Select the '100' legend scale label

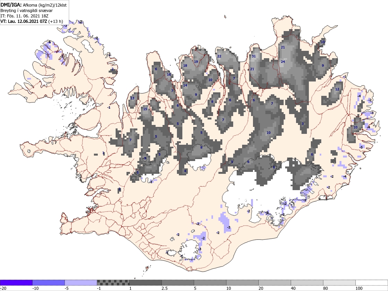pos(359,288)
